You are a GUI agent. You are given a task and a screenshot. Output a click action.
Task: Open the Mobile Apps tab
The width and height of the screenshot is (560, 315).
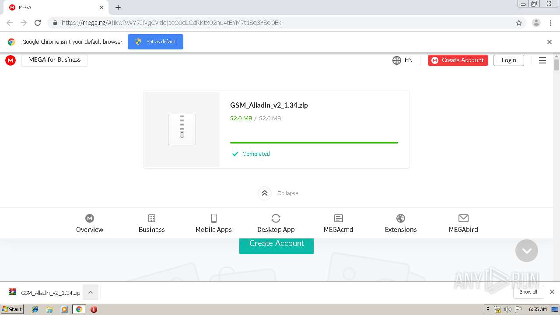(x=213, y=223)
